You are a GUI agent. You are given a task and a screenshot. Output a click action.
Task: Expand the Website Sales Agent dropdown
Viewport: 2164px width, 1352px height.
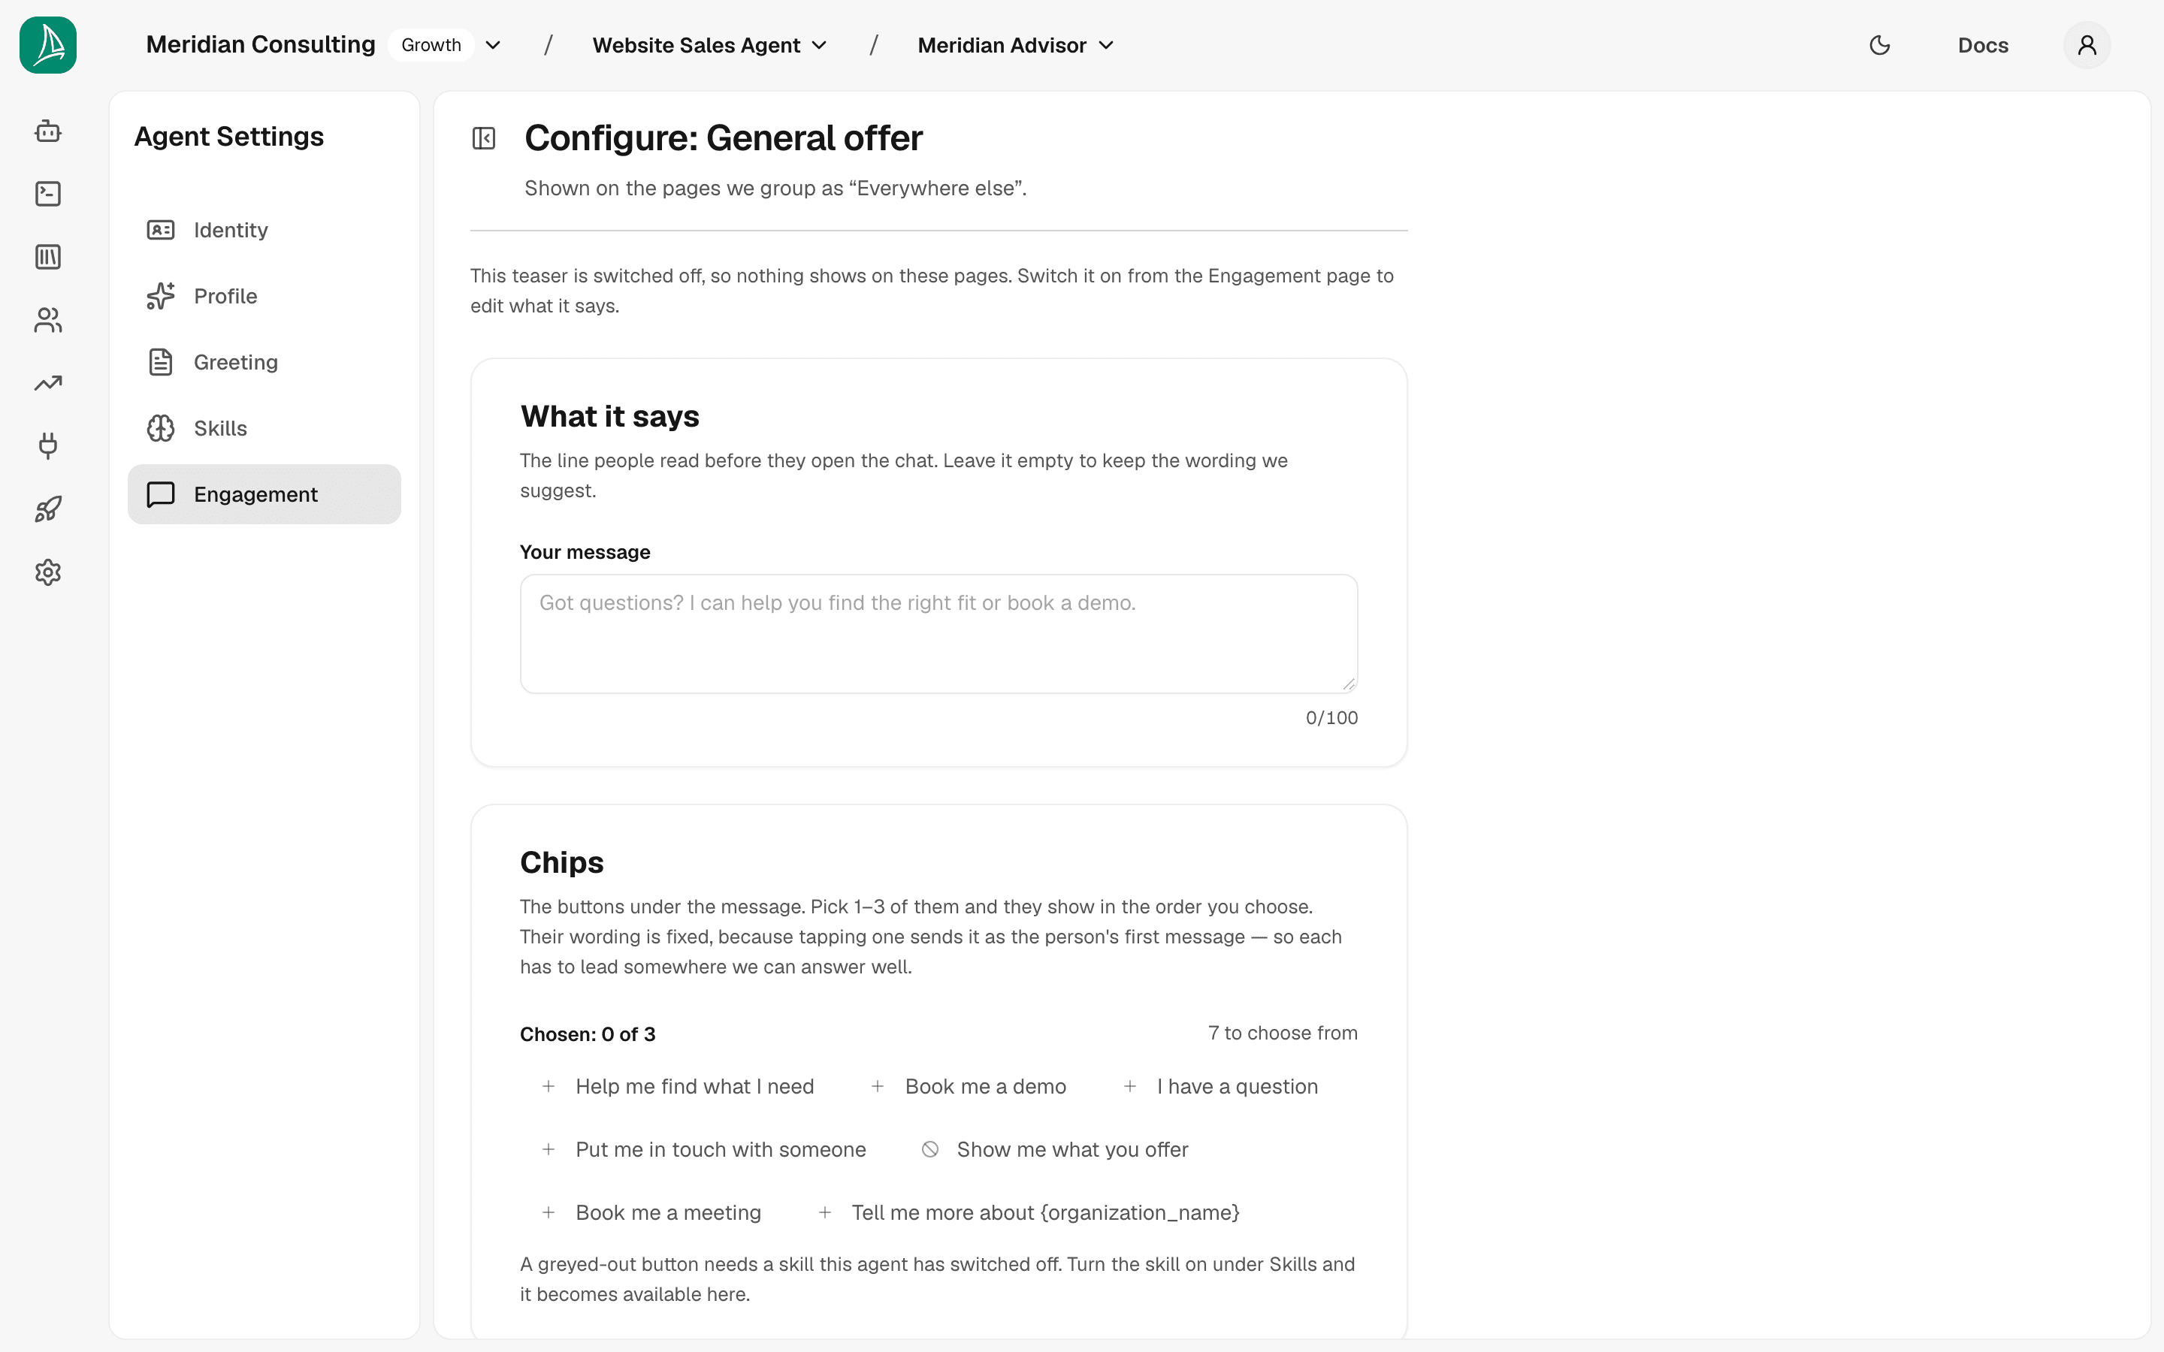(709, 45)
